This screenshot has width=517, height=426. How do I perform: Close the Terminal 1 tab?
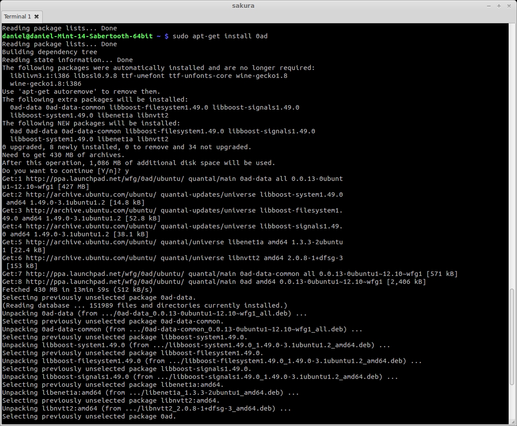(x=37, y=16)
